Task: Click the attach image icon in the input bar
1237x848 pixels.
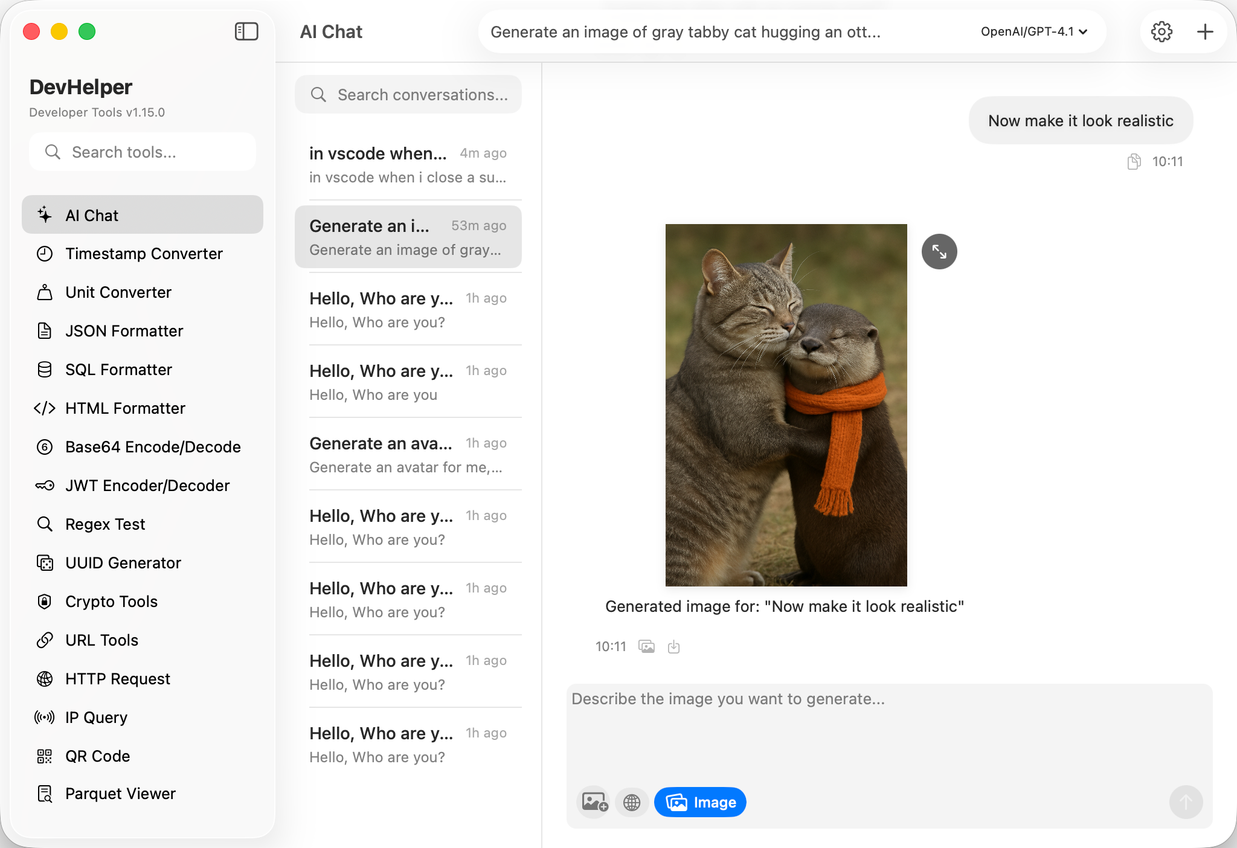Action: (x=594, y=802)
